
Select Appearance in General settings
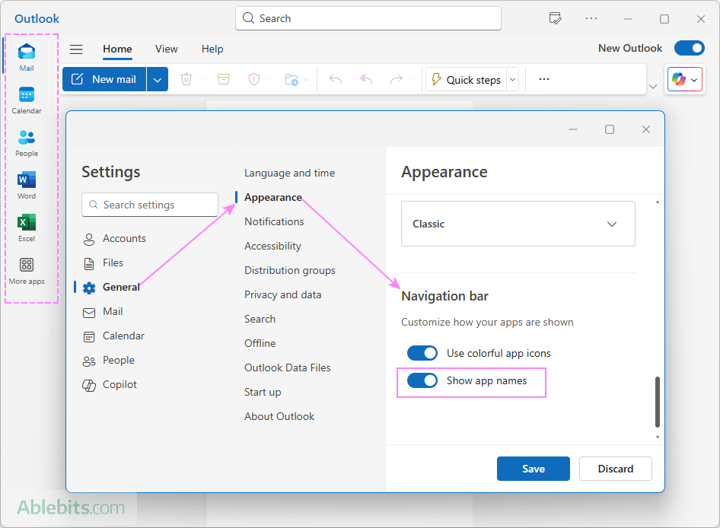(273, 197)
